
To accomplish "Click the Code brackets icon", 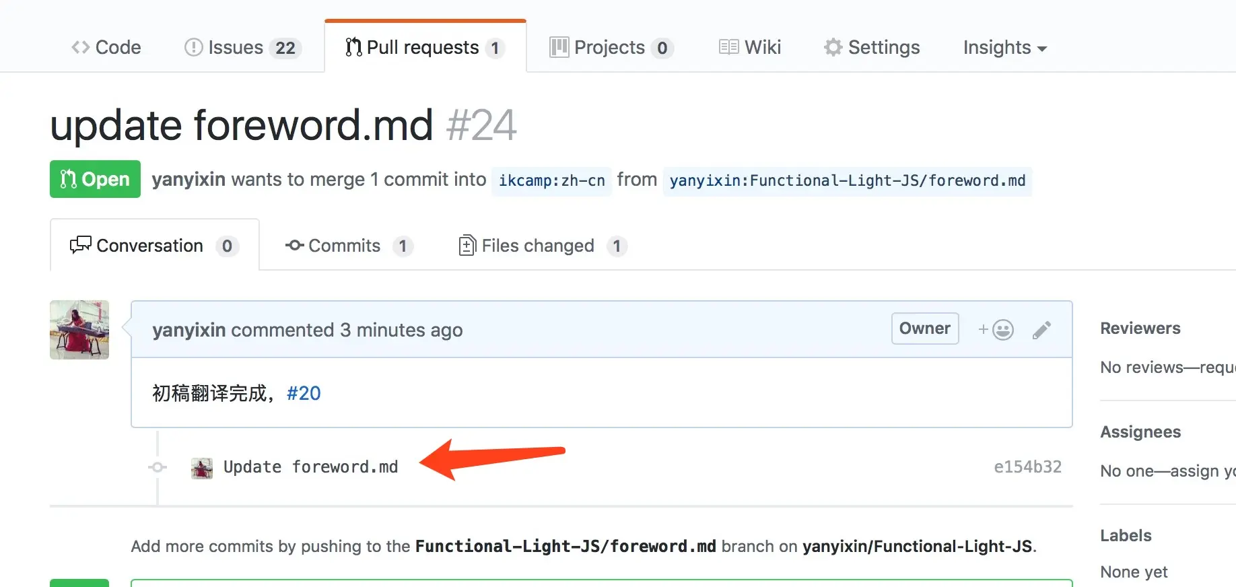I will (81, 47).
